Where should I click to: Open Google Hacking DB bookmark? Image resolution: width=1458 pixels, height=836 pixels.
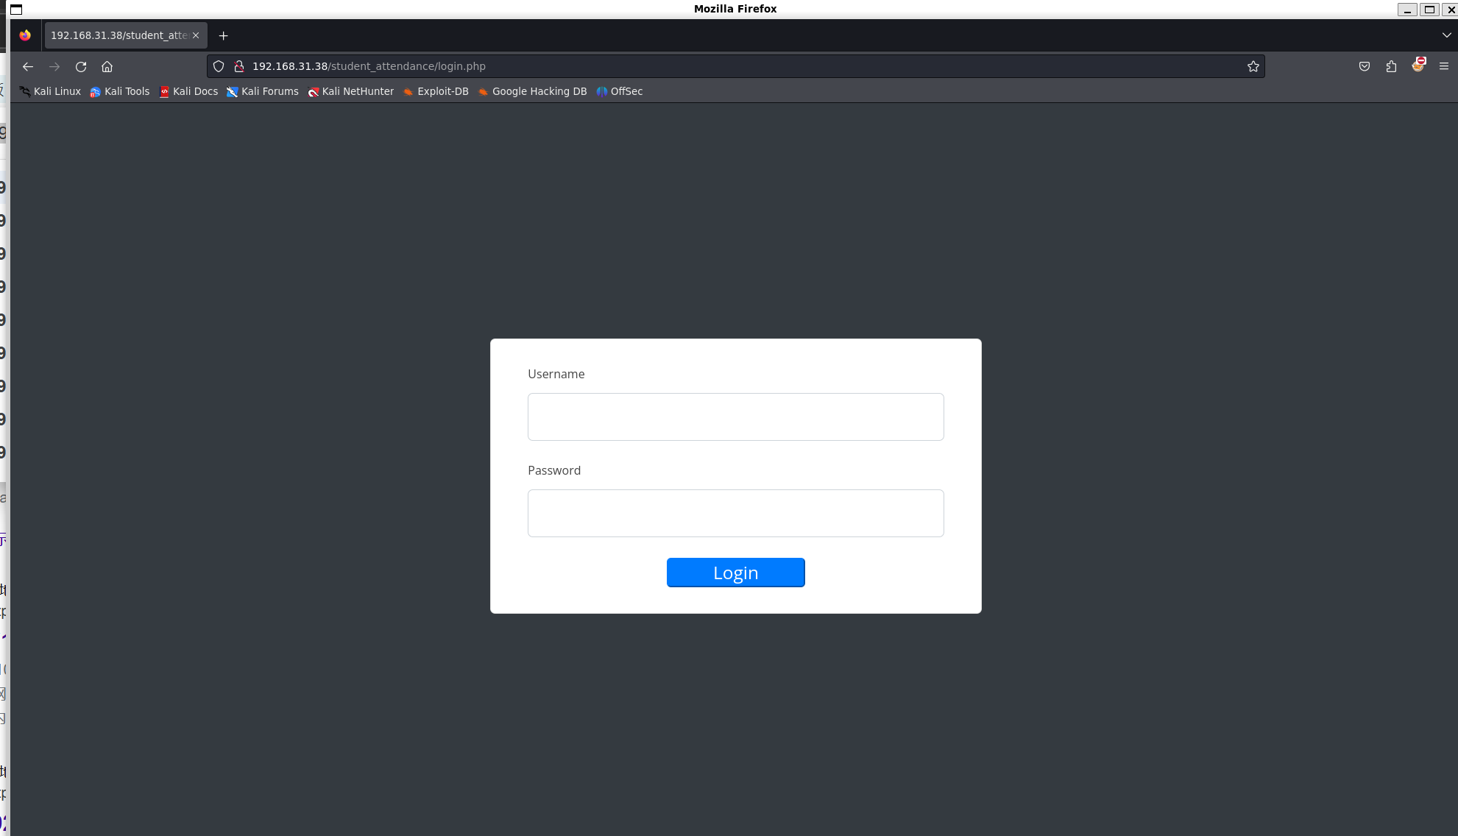pyautogui.click(x=532, y=91)
